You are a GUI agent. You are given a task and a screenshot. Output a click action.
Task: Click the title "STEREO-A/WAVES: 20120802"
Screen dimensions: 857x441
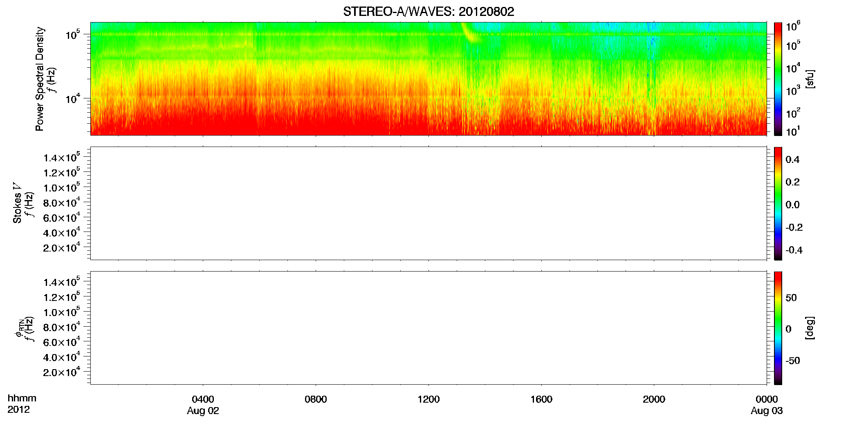tap(428, 12)
